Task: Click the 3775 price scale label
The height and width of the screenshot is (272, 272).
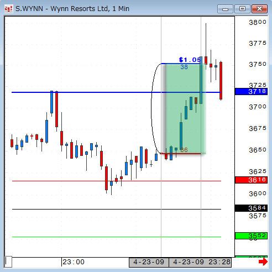Action: (258, 43)
